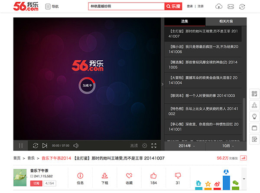Play episode 【享心情】深夜里,你是我的一种惯性回忆

[x=203, y=127]
